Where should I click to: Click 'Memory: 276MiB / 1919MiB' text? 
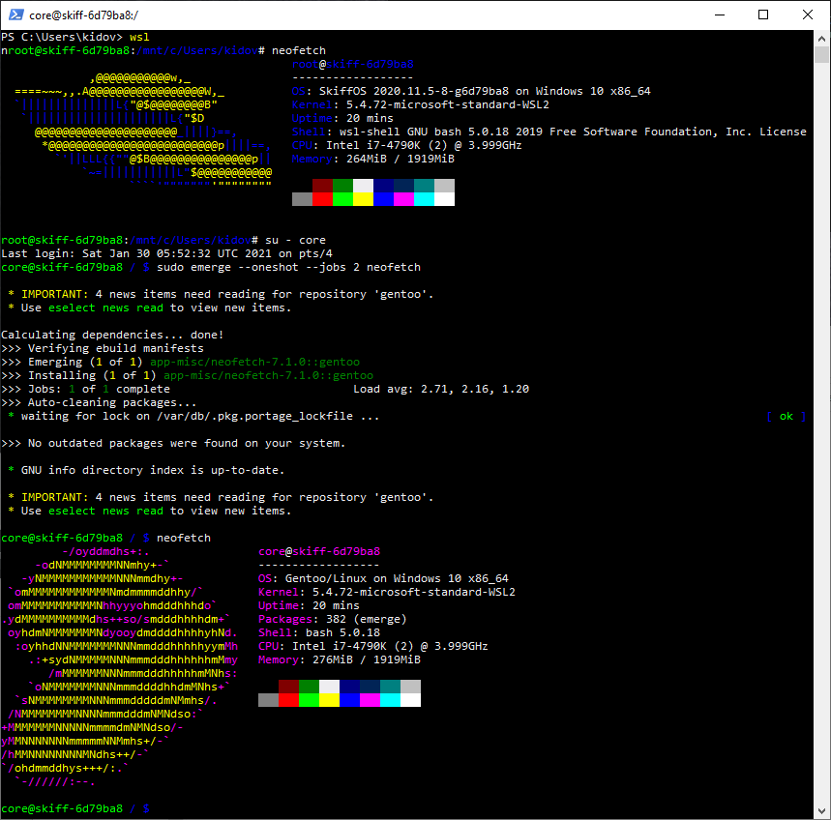pos(340,660)
